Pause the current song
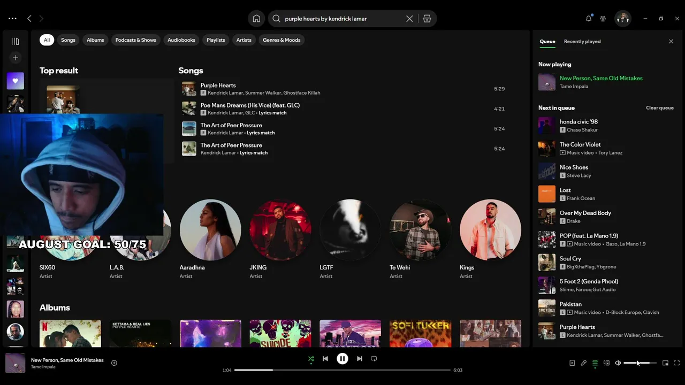The image size is (685, 385). [x=342, y=359]
